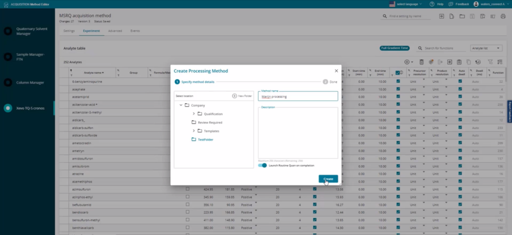
Task: Open the Analyte list dropdown
Action: [x=486, y=48]
